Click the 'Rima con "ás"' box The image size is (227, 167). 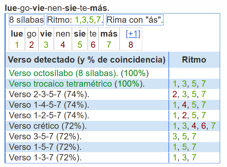click(135, 20)
